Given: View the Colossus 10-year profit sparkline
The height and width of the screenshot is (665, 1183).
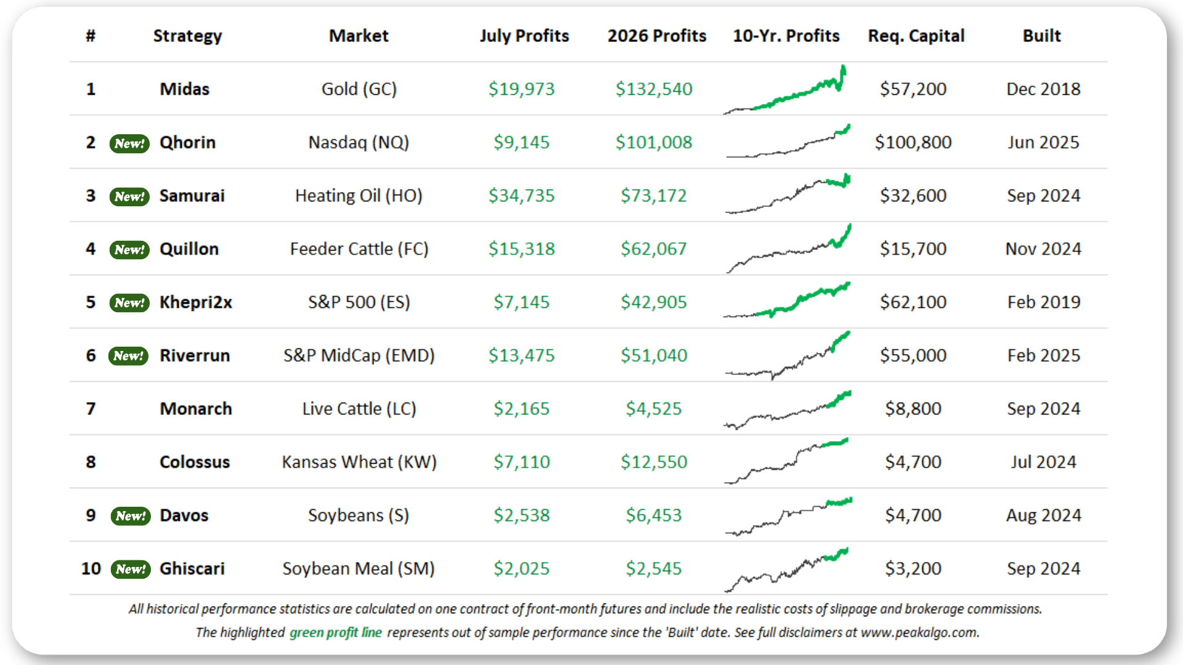Looking at the screenshot, I should pos(786,461).
